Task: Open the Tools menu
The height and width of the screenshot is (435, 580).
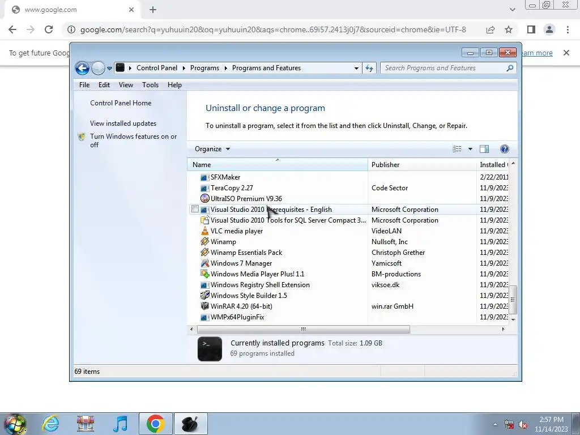Action: pyautogui.click(x=150, y=85)
